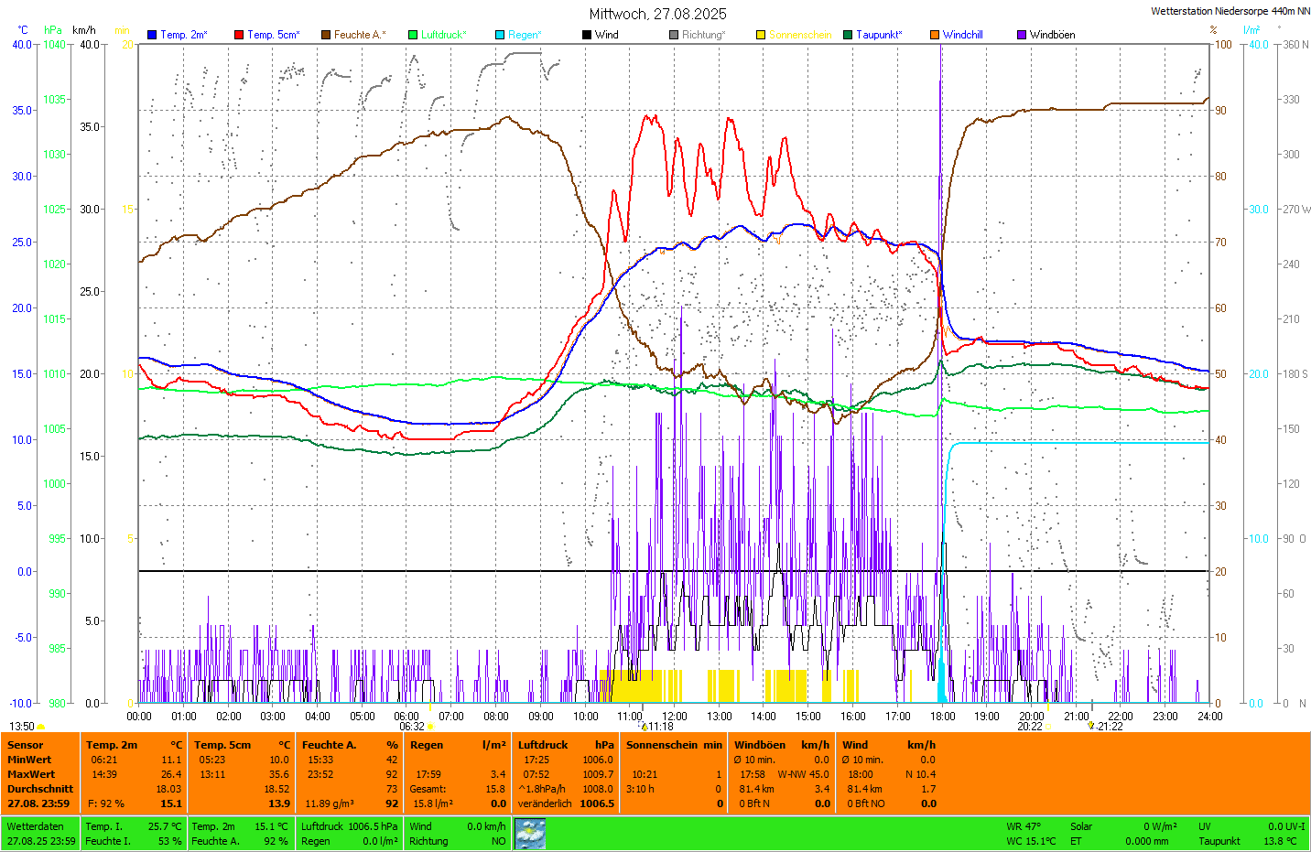Click the purple Windböen legend square
1311x852 pixels.
1022,35
